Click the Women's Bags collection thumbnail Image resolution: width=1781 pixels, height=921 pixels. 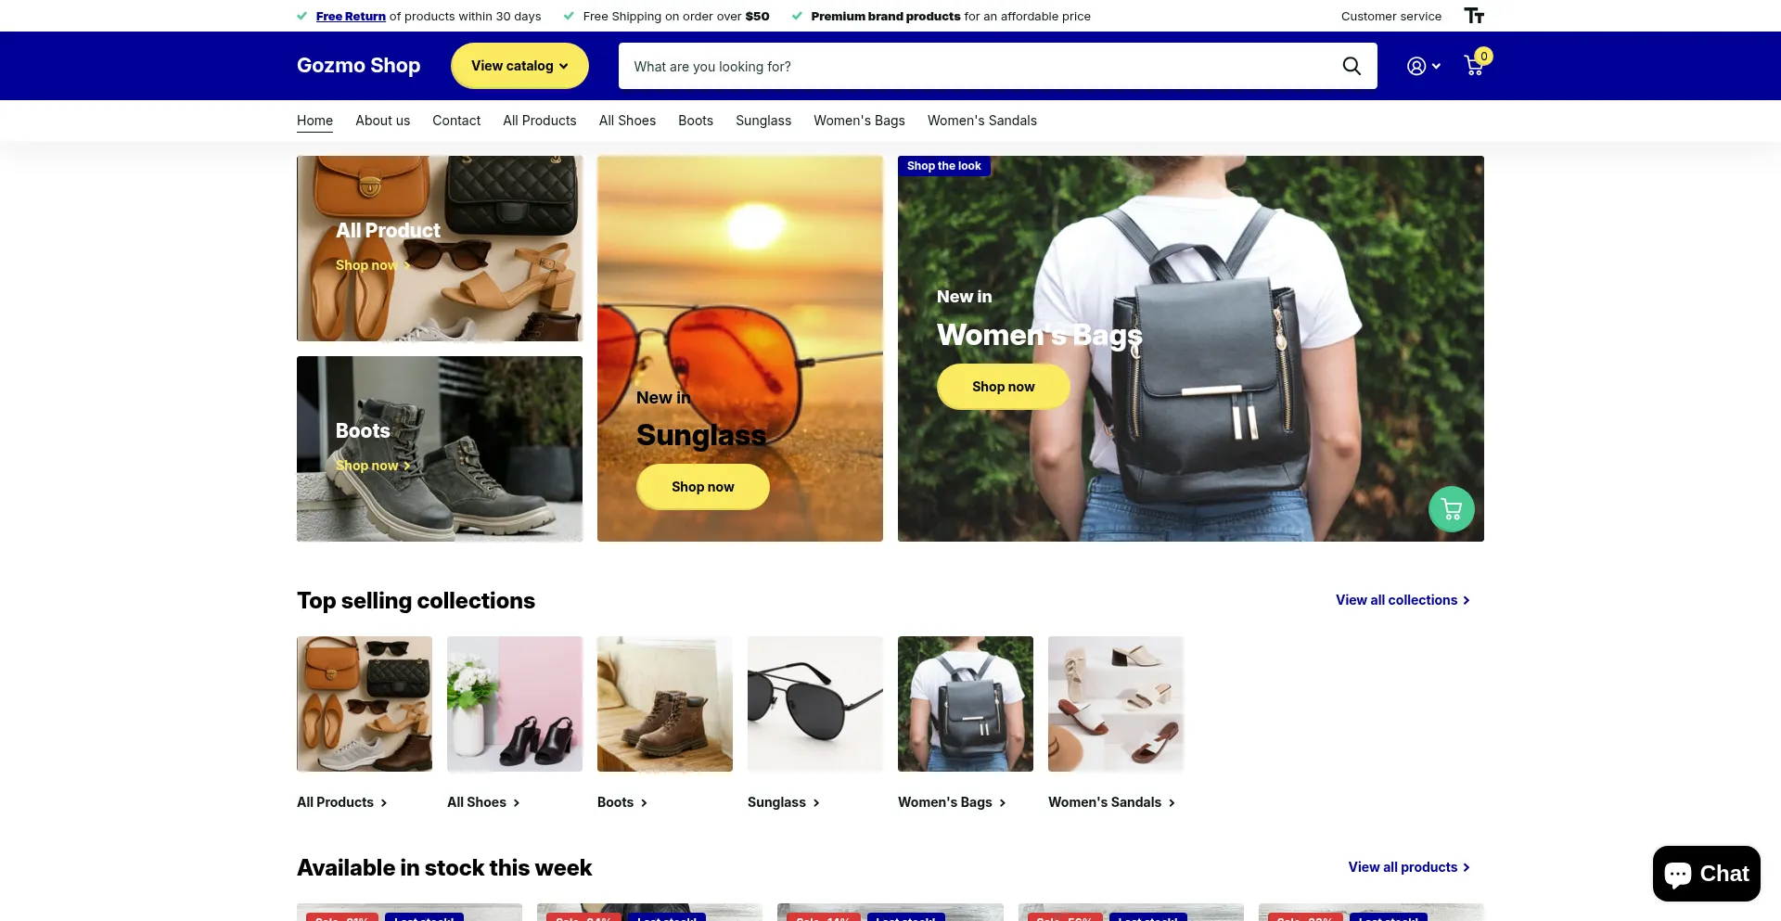click(966, 704)
